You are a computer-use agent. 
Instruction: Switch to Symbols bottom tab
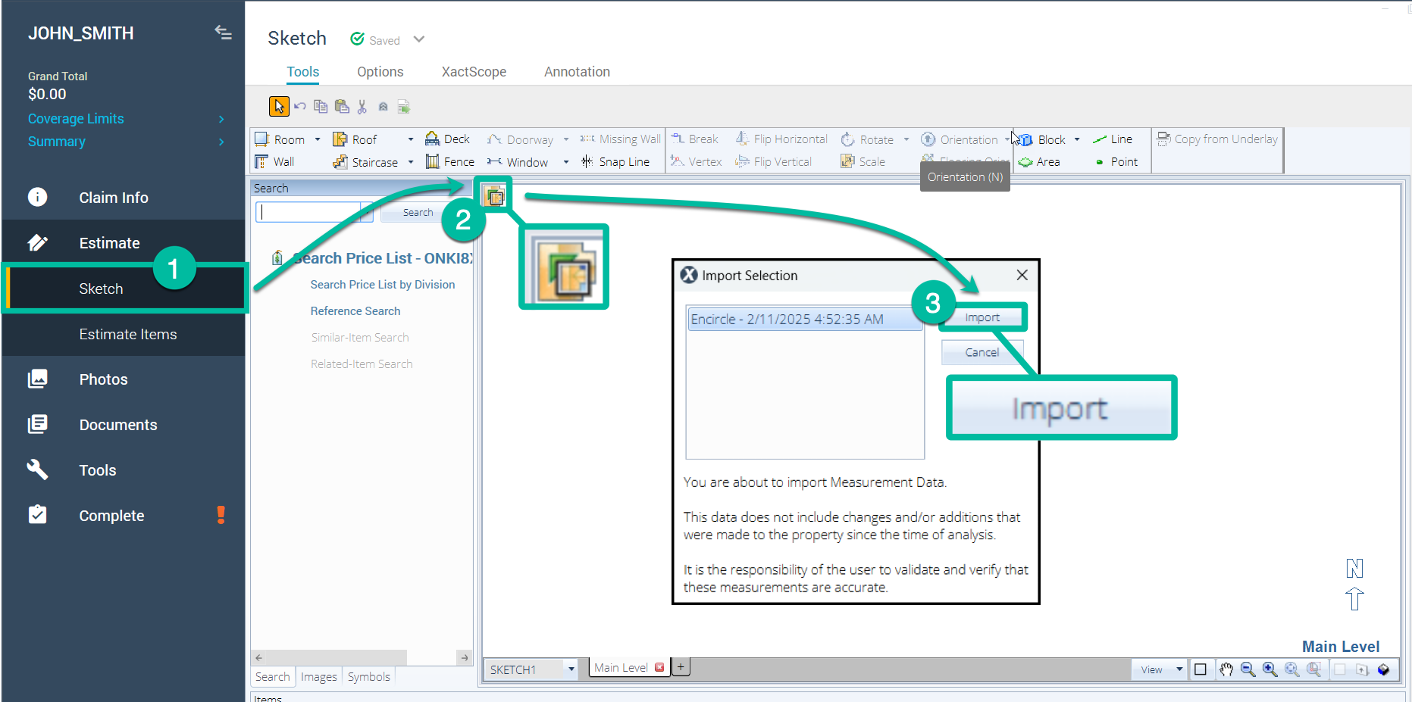tap(369, 677)
